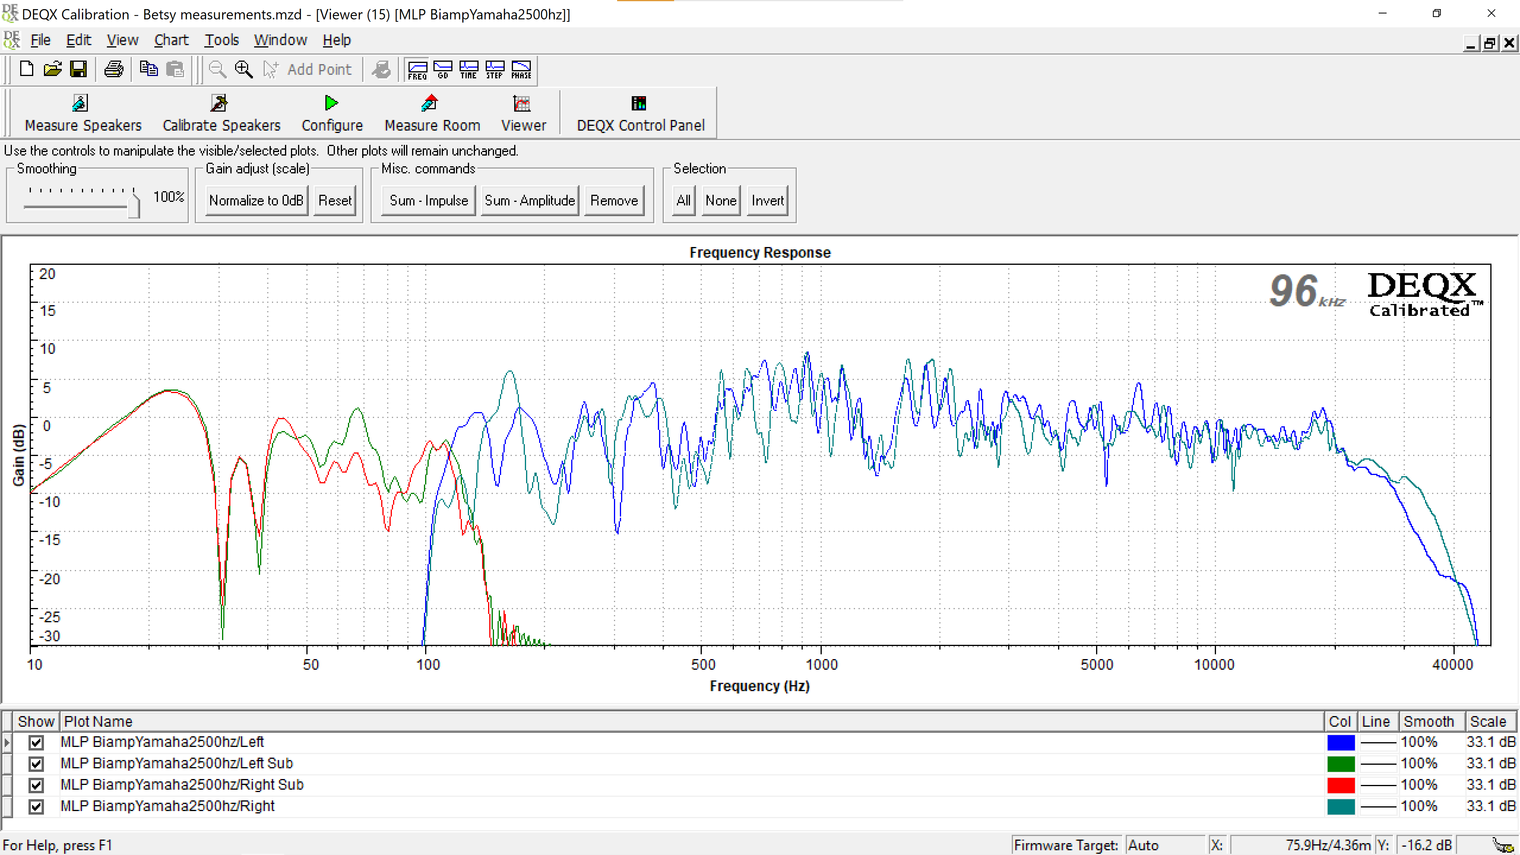This screenshot has height=855, width=1520.
Task: Switch to STEP response view icon
Action: [495, 70]
